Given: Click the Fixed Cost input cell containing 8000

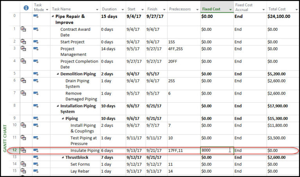Looking at the screenshot, I should point(217,150).
